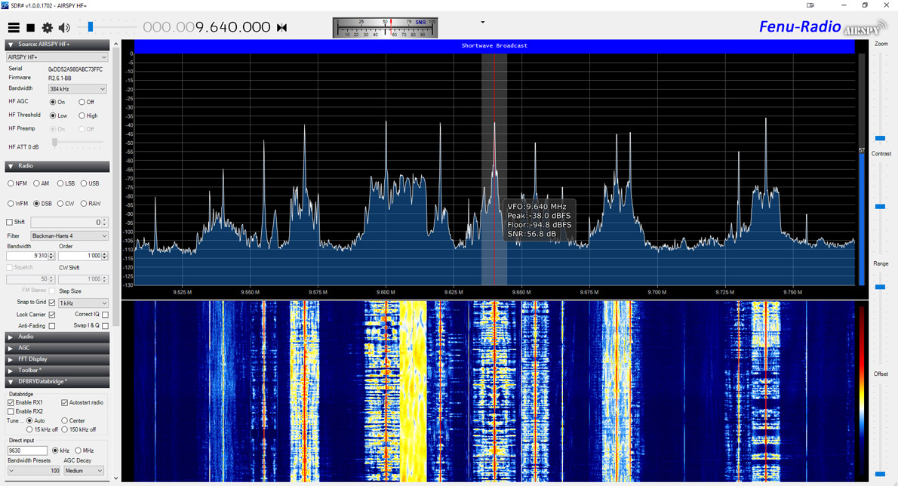The image size is (898, 486).
Task: Enable the Anti-Fading checkbox
Action: [x=52, y=326]
